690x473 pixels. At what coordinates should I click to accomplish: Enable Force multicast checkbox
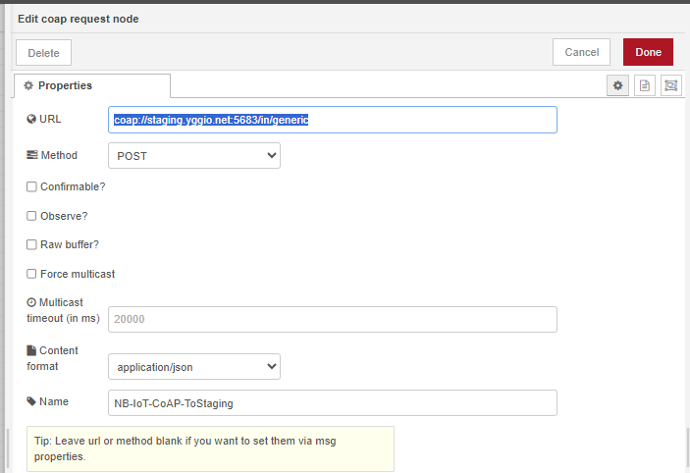tap(31, 274)
